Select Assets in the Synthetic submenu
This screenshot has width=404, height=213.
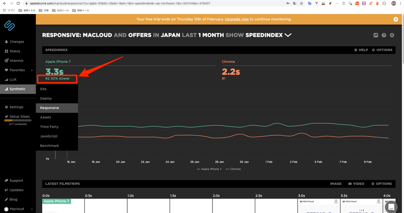coord(57,117)
